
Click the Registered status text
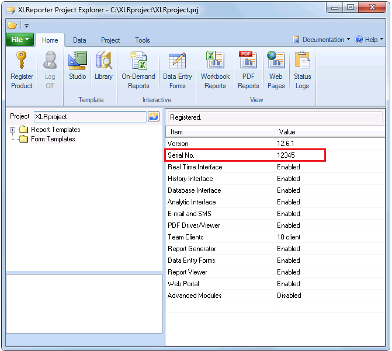pyautogui.click(x=186, y=117)
